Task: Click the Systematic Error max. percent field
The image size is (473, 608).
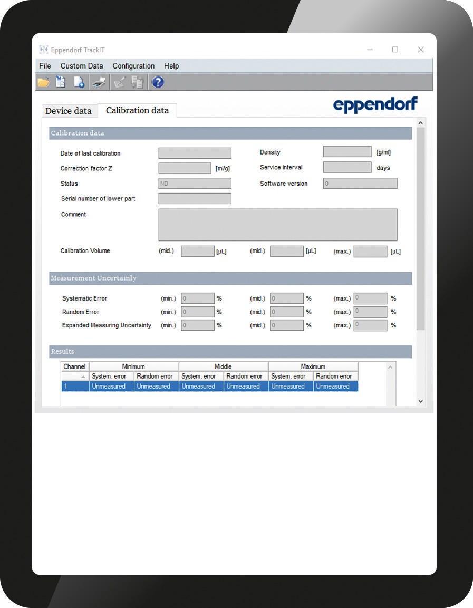Action: 370,298
